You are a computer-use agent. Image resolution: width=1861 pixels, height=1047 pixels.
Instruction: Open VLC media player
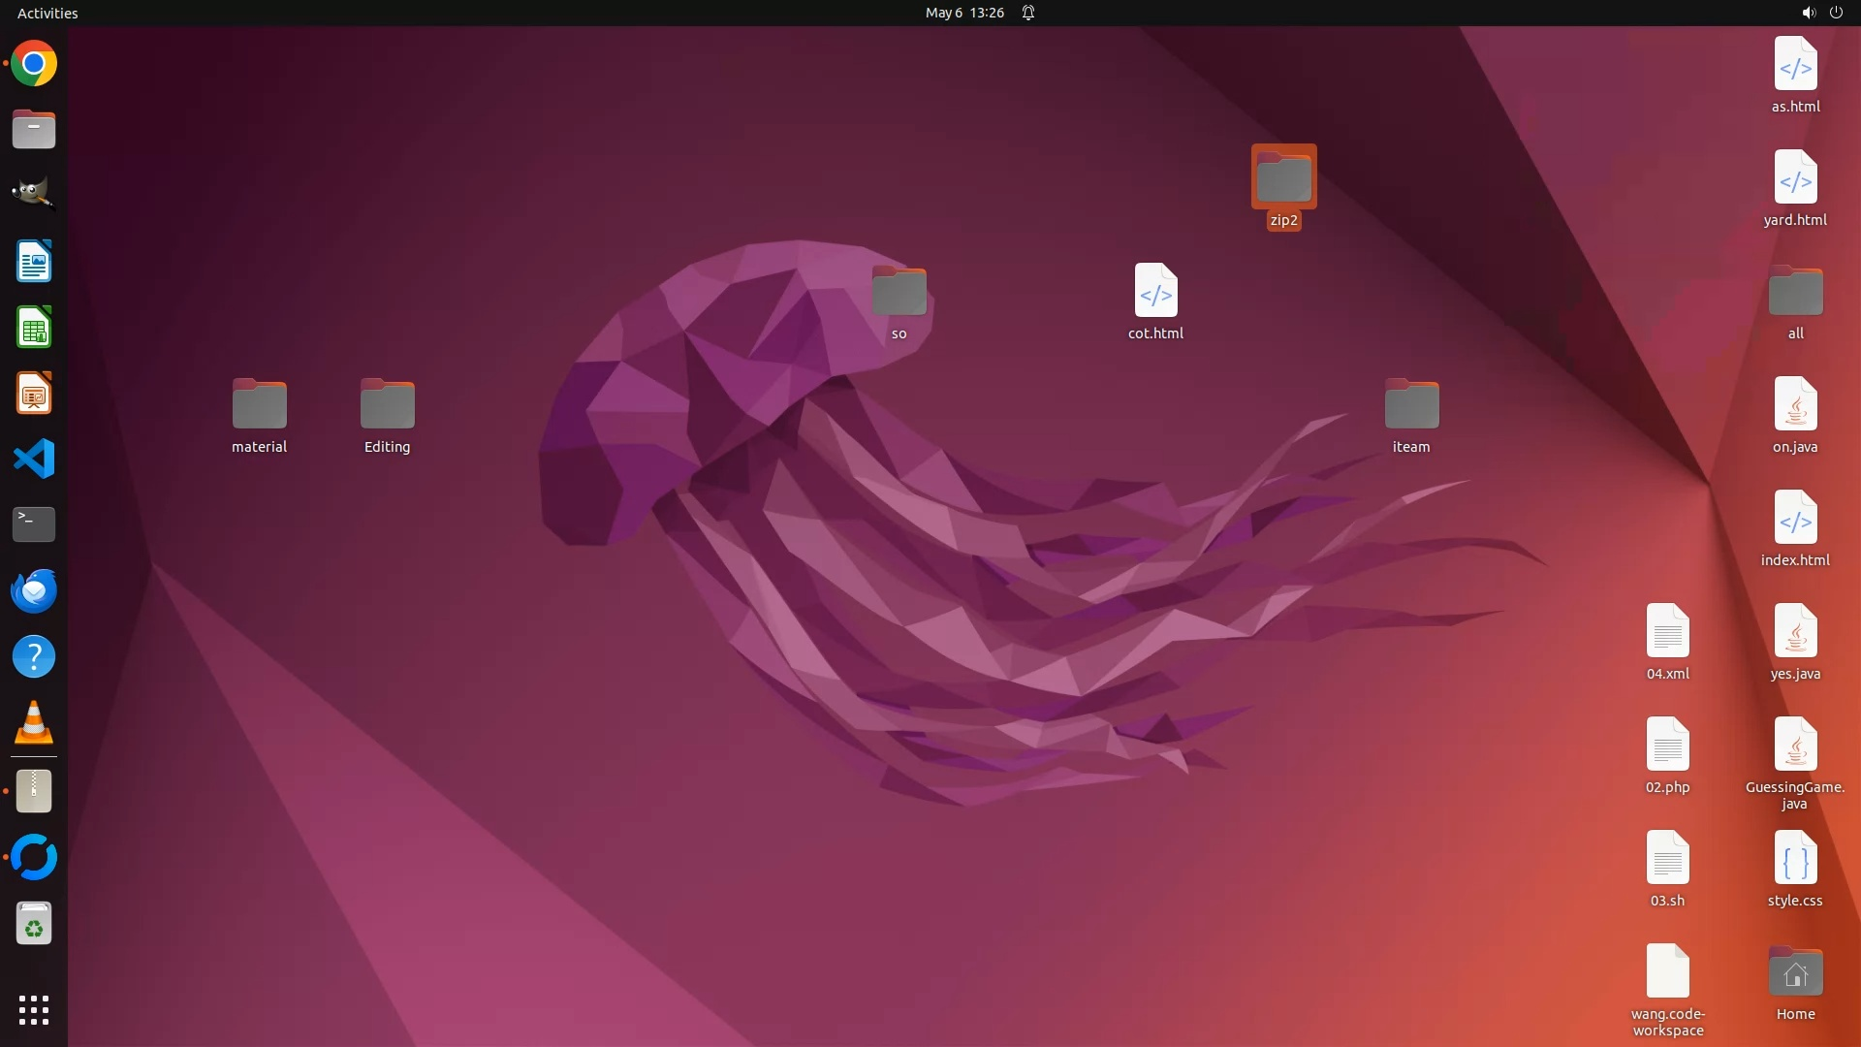coord(34,723)
